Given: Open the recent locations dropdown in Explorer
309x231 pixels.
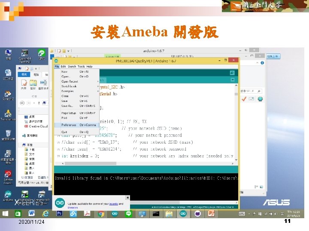Looking at the screenshot, I should (x=34, y=103).
